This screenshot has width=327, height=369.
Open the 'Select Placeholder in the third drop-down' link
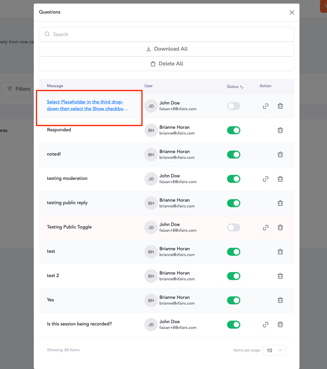tap(87, 105)
